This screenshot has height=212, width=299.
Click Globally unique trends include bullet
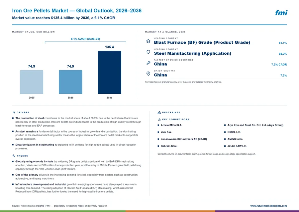tap(78, 165)
